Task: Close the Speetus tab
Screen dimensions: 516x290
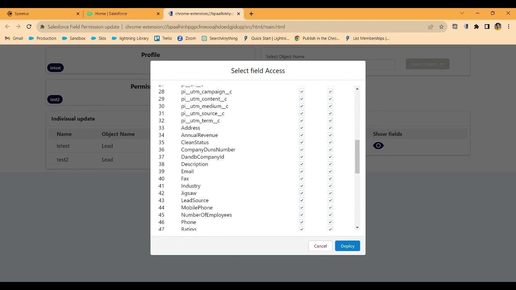Action: point(78,14)
